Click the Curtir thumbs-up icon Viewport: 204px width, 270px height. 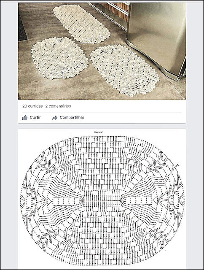click(25, 117)
